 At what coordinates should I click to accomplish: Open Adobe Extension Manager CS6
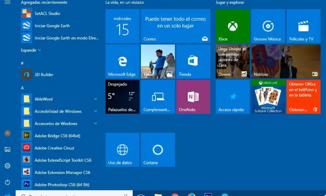[x=60, y=172]
